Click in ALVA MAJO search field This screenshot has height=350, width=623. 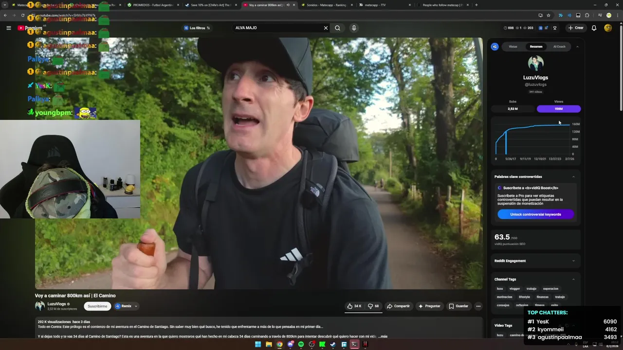click(277, 28)
